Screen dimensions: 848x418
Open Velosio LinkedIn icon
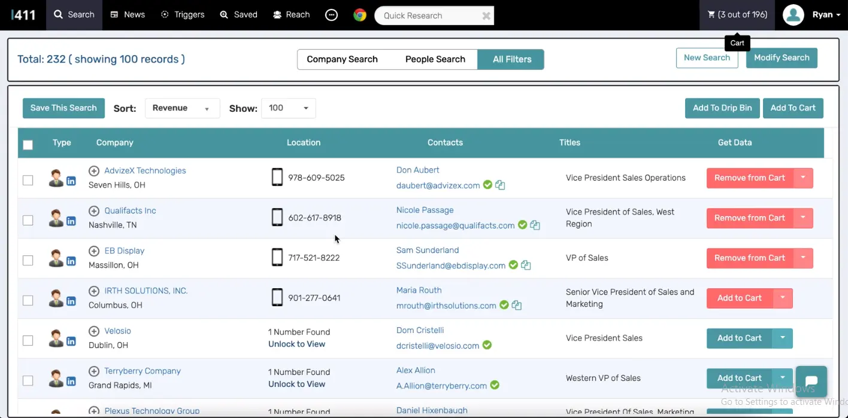point(71,341)
